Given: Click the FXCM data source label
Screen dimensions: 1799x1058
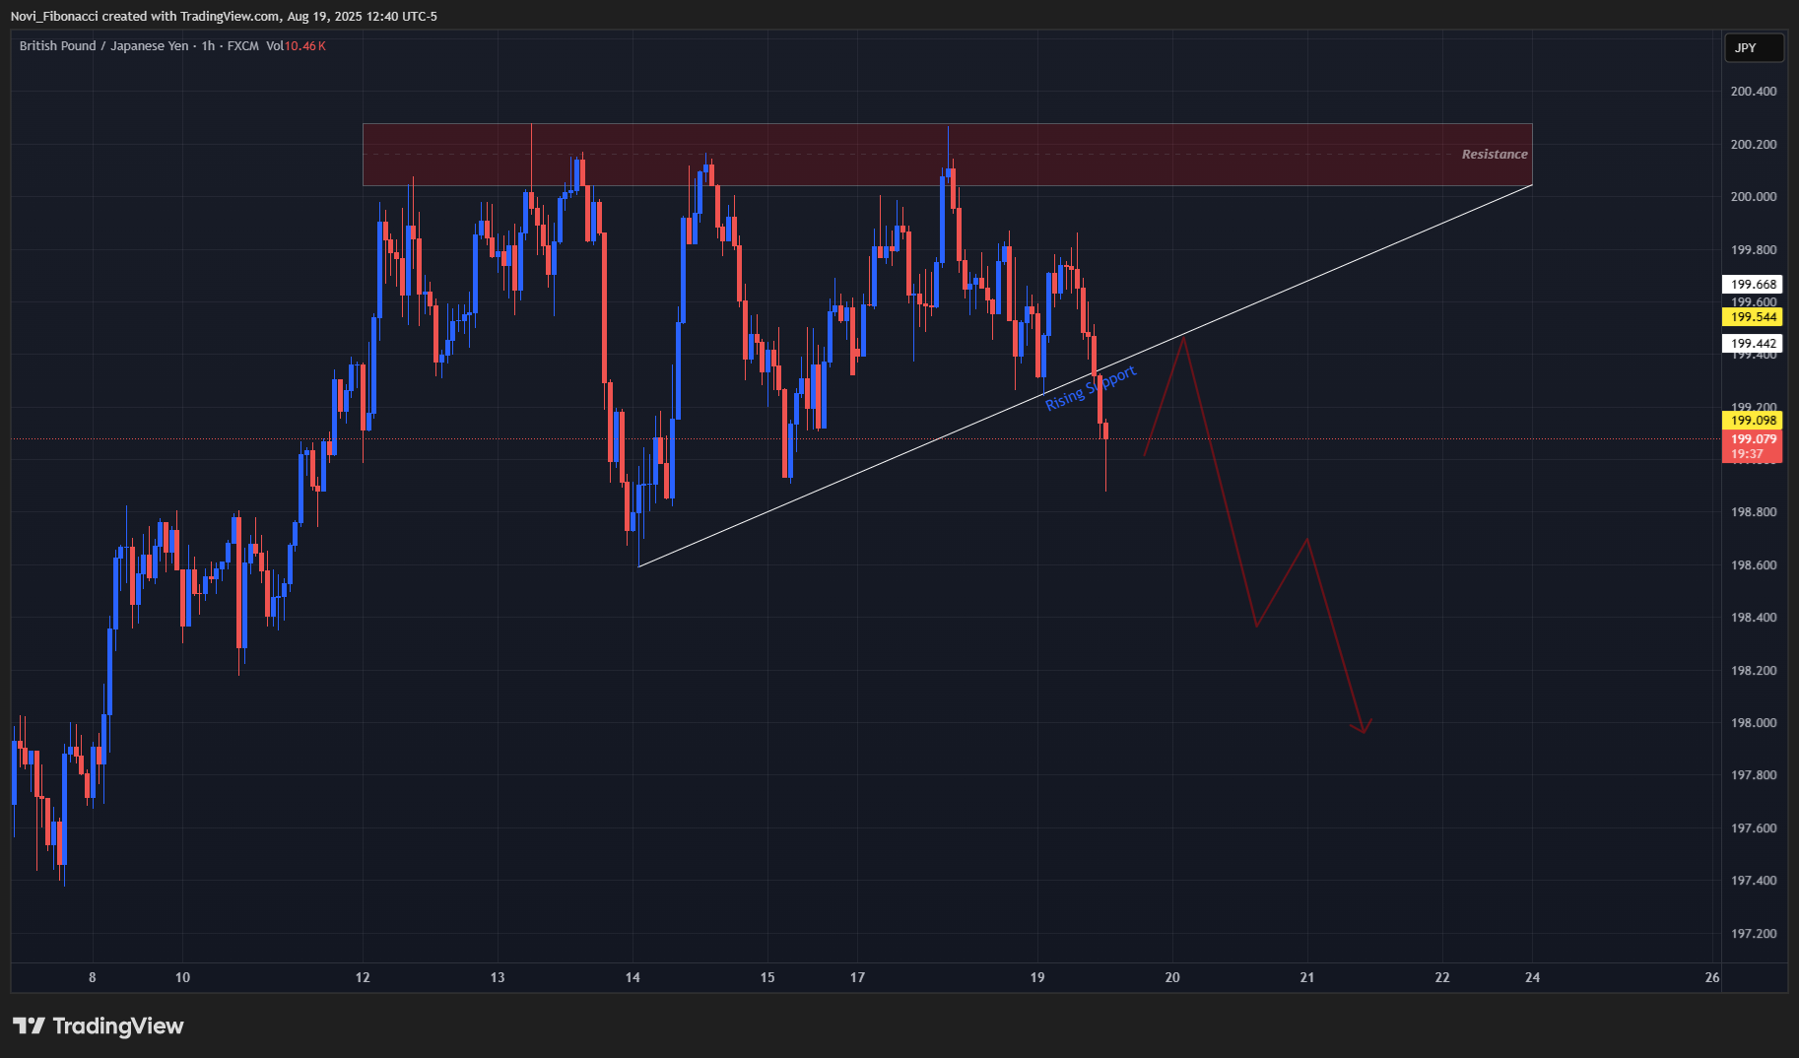Looking at the screenshot, I should [243, 46].
